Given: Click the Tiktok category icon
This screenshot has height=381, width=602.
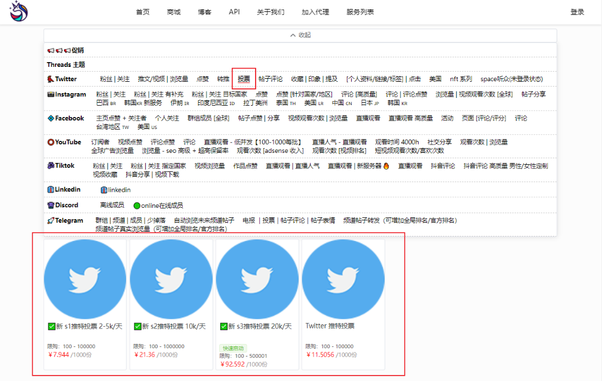Looking at the screenshot, I should pos(50,165).
